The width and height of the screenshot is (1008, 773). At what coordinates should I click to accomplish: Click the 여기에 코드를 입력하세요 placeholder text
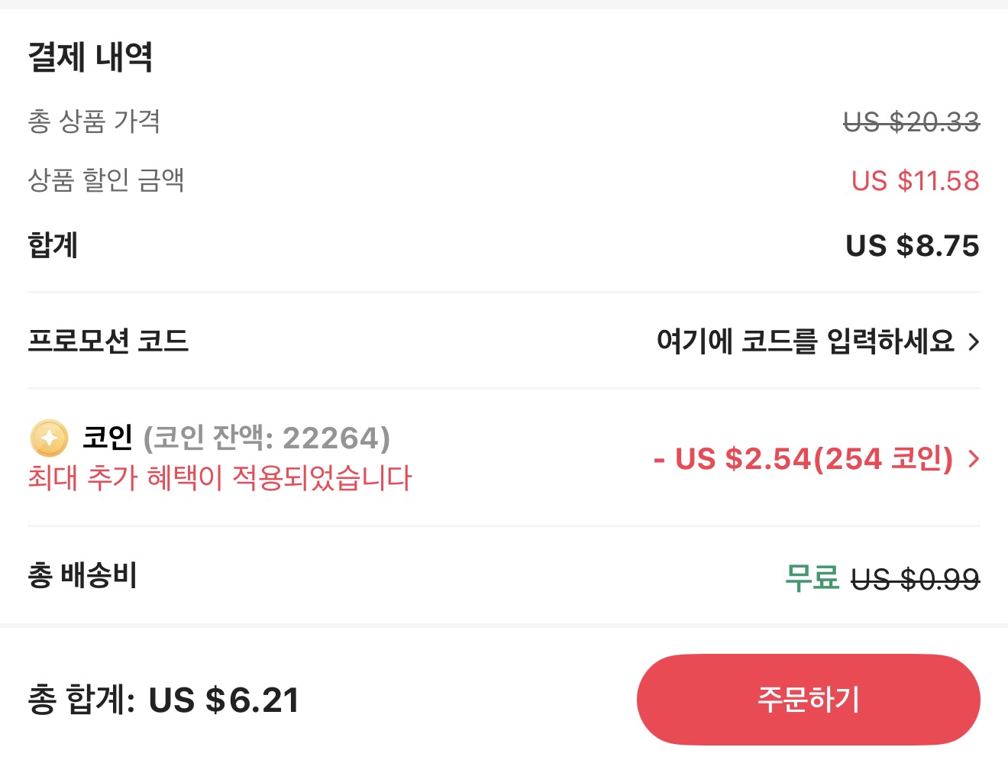(806, 342)
